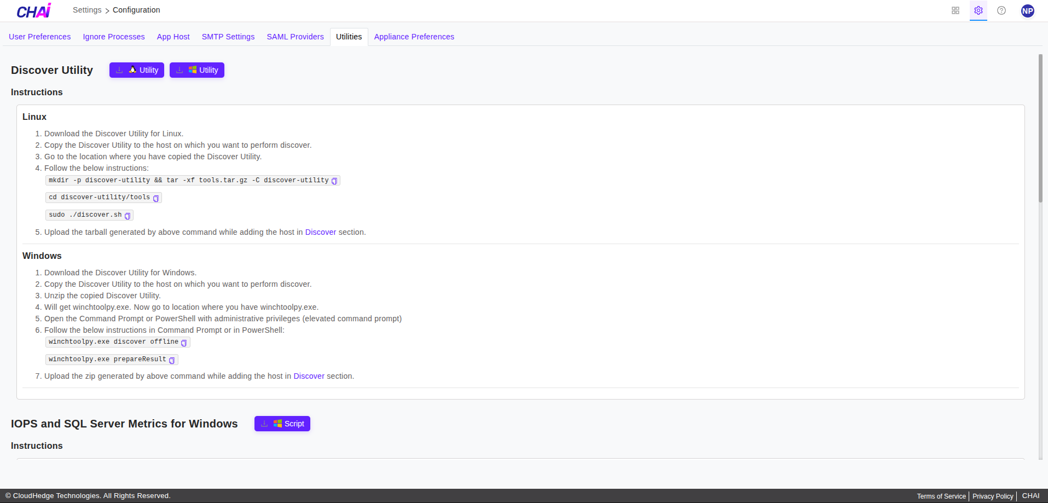This screenshot has width=1048, height=503.
Task: Open the SMTP Settings tab
Action: (228, 37)
